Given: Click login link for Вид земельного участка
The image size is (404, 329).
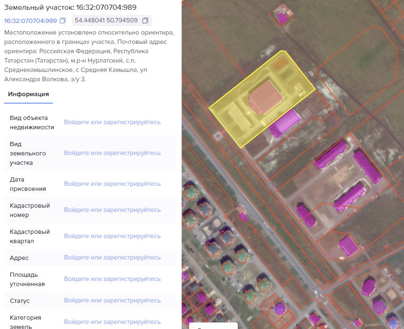Looking at the screenshot, I should click(x=113, y=153).
